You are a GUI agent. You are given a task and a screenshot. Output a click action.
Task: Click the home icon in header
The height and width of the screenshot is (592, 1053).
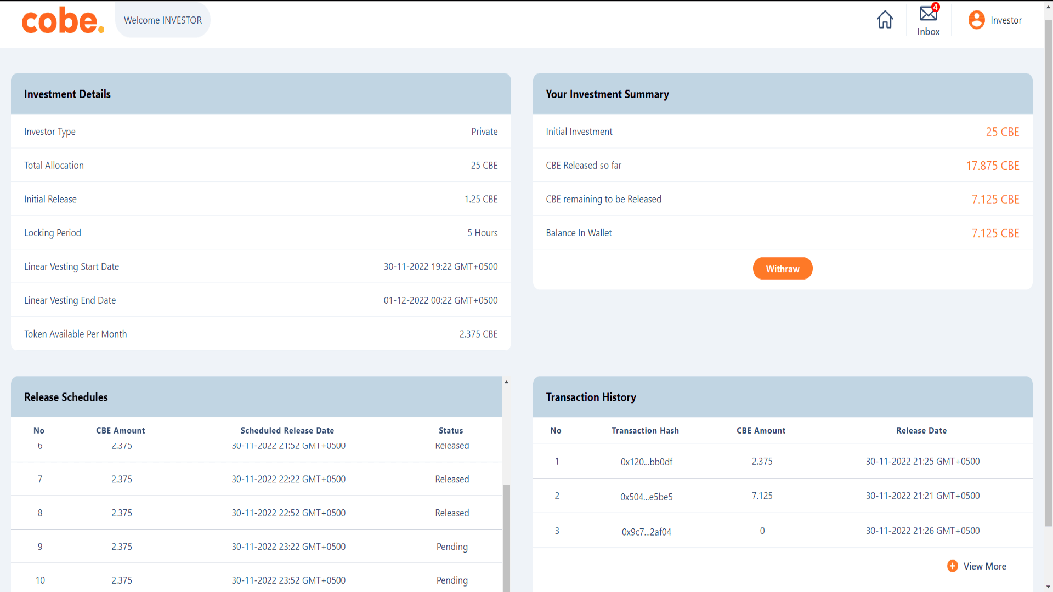click(885, 20)
